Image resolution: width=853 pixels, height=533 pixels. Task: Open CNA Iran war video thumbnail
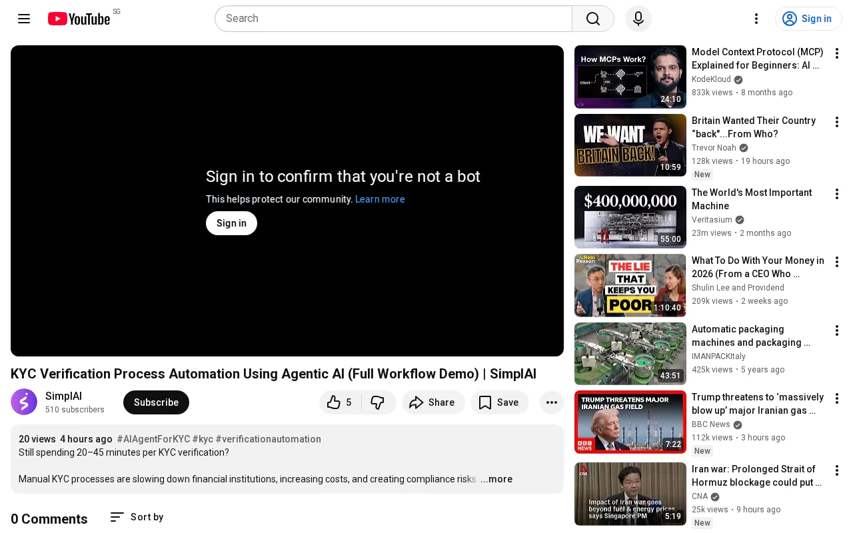pyautogui.click(x=630, y=494)
